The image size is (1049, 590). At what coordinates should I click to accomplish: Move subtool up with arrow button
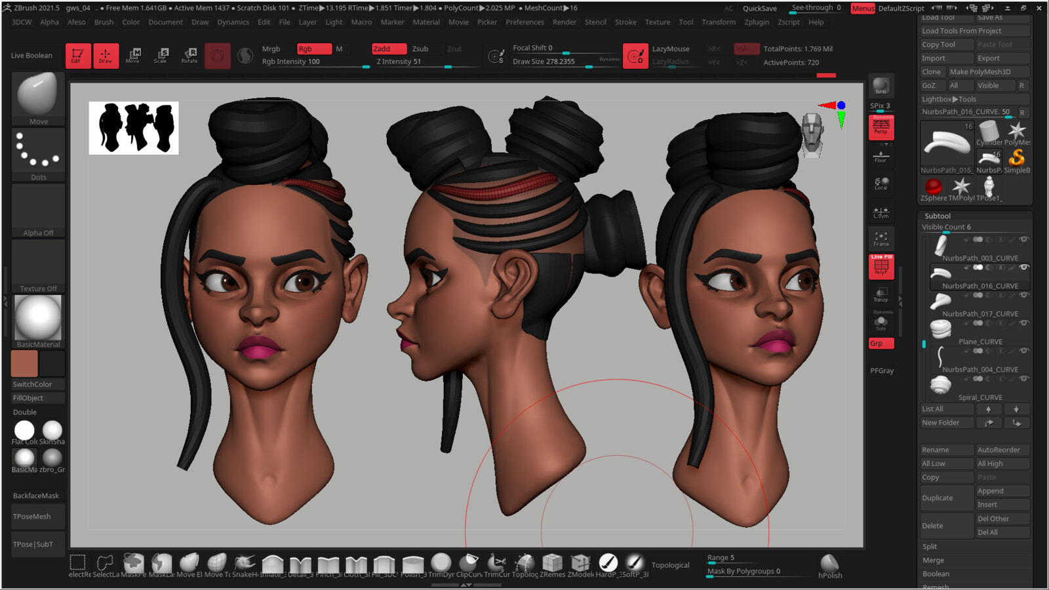tap(989, 409)
